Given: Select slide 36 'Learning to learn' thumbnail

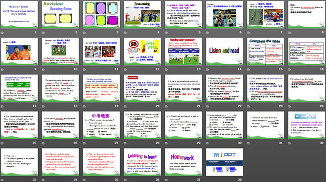Looking at the screenshot, I should click(142, 162).
